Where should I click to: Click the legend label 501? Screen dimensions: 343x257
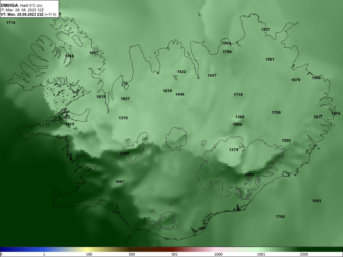174,254
